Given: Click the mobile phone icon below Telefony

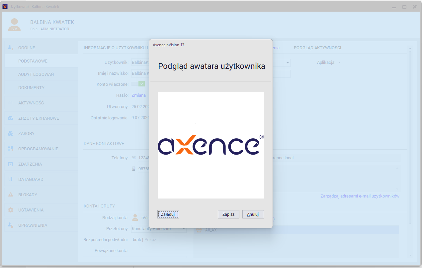Looking at the screenshot, I should pyautogui.click(x=133, y=169).
